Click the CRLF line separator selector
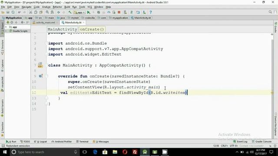The height and width of the screenshot is (156, 278). click(224, 146)
